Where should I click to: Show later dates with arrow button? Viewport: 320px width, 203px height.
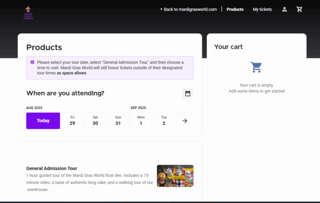(185, 121)
